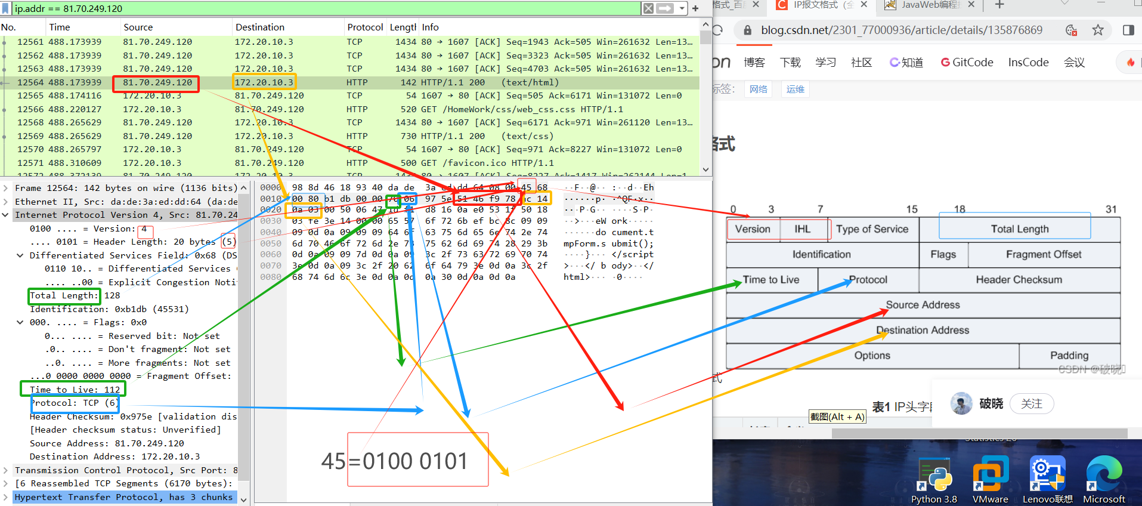Select packet 12561 in packet list

coord(350,42)
